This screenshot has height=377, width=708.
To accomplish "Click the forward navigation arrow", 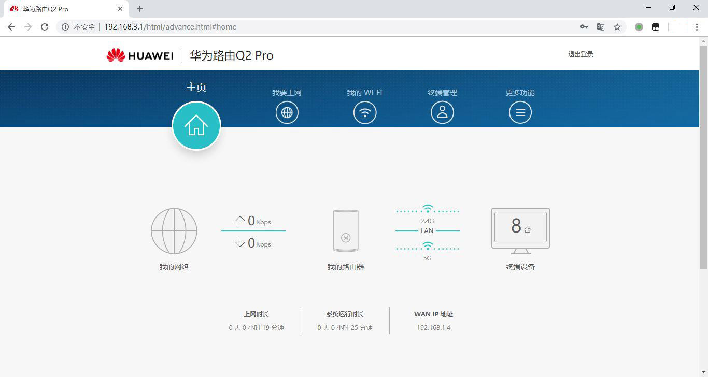I will 28,27.
